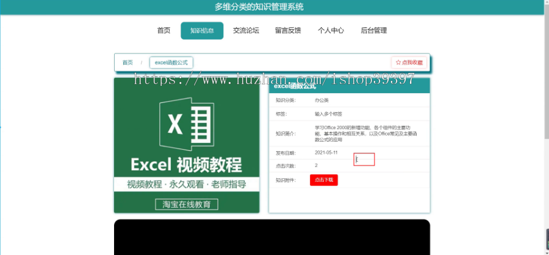Click the 知识附件: label

(285, 180)
